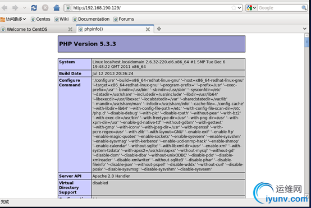Click the vertical scrollbar thumb
Viewport: 311px width, 208px height.
click(x=307, y=42)
